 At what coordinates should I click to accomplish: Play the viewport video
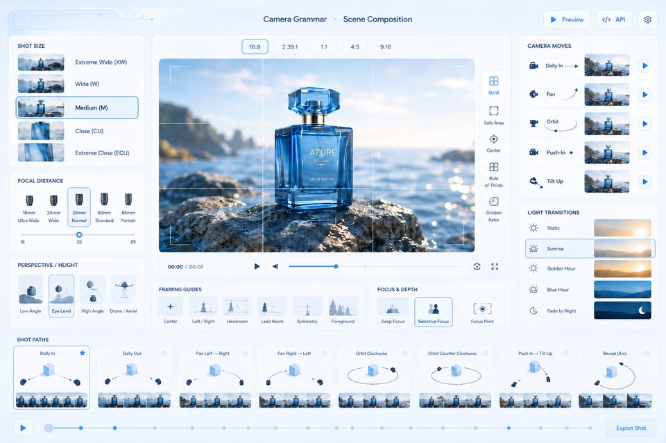point(257,266)
